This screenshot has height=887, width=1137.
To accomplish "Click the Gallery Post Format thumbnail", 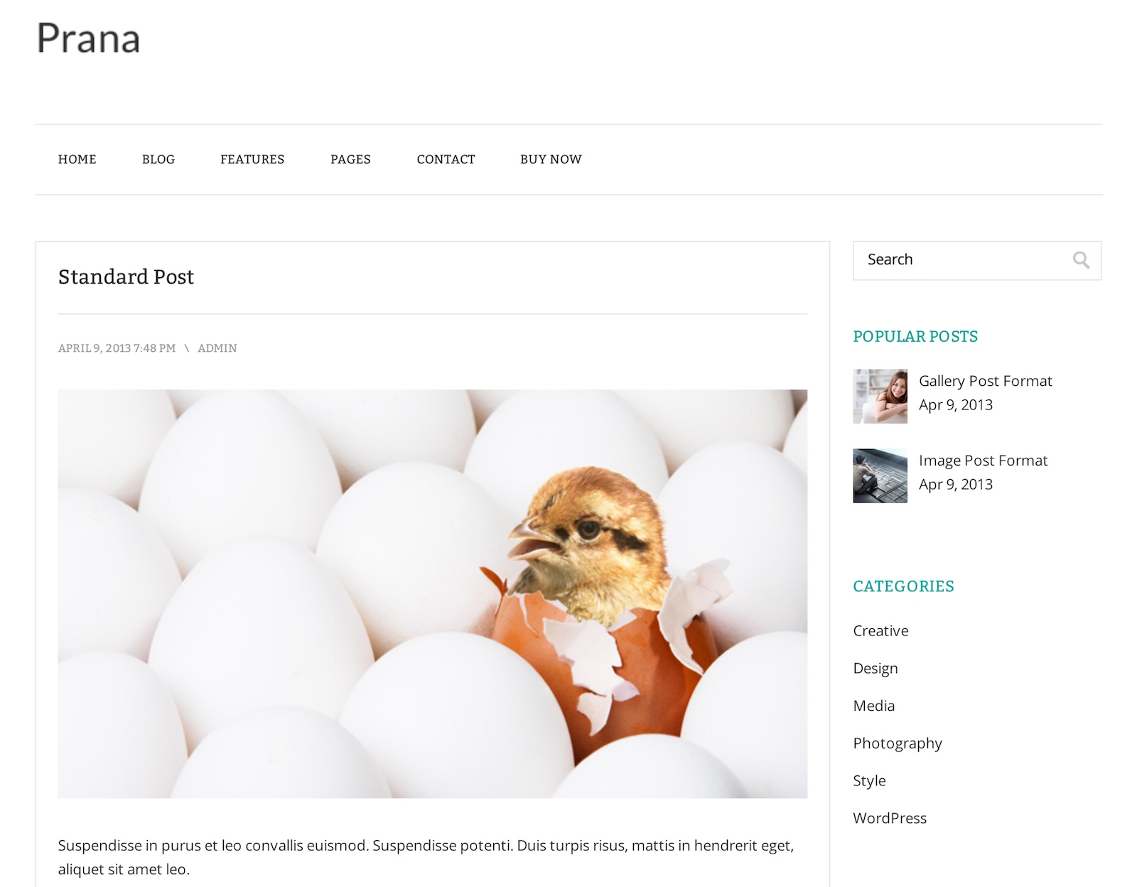I will click(x=880, y=397).
